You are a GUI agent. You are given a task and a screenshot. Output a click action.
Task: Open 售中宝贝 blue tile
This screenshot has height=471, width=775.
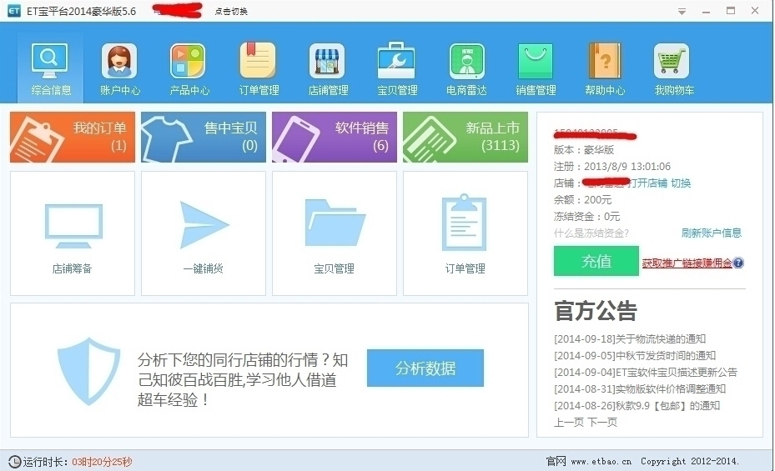point(204,137)
